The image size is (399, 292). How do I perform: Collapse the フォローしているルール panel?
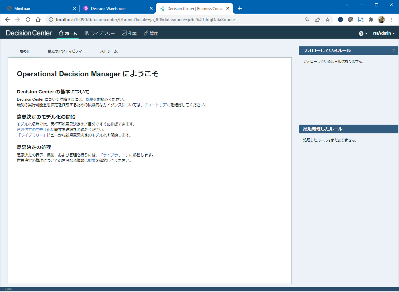click(x=394, y=50)
